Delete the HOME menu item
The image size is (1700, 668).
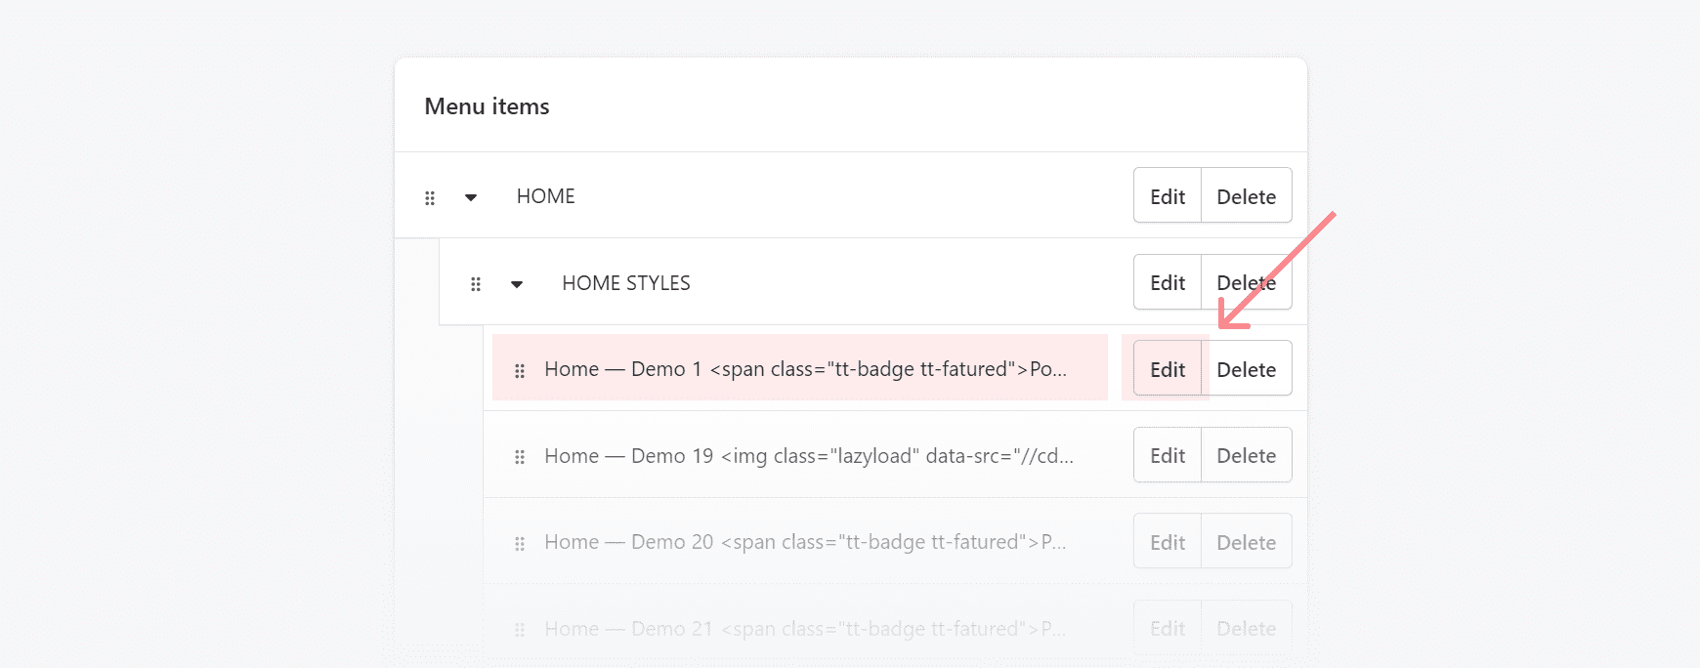tap(1246, 196)
